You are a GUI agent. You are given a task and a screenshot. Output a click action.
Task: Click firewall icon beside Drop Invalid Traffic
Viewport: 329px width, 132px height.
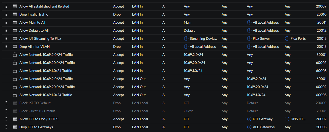(15, 14)
